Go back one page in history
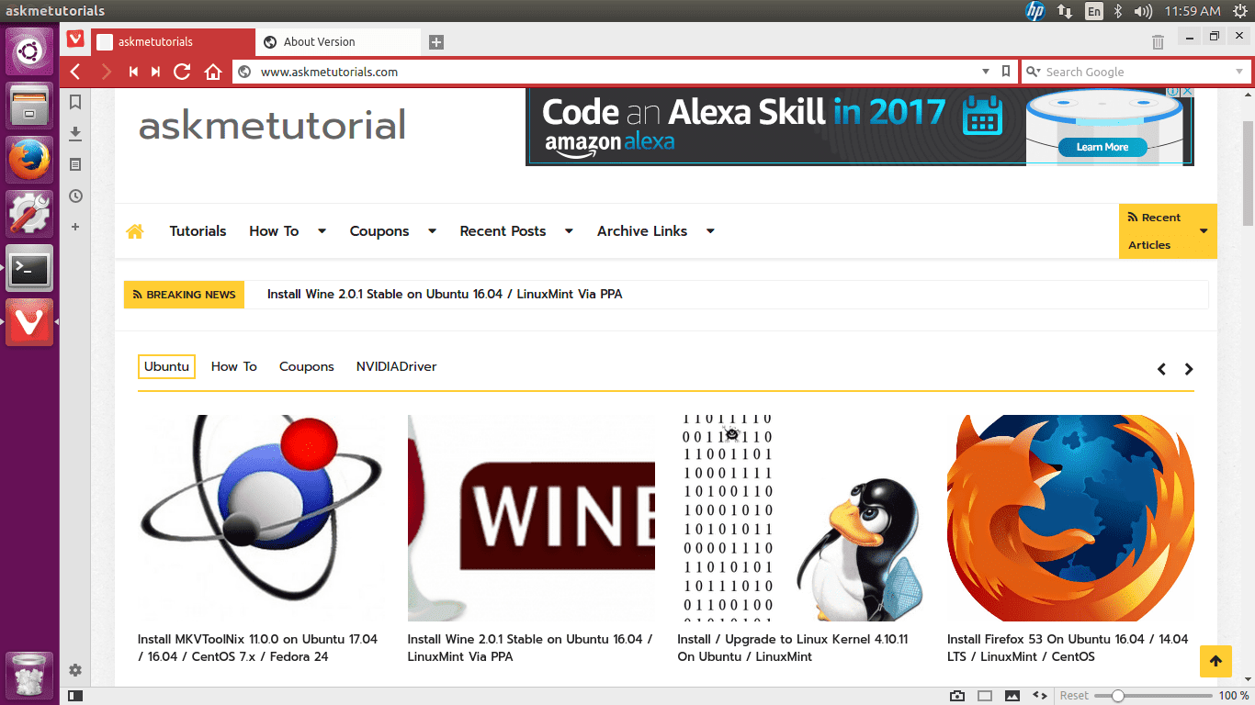 (75, 72)
